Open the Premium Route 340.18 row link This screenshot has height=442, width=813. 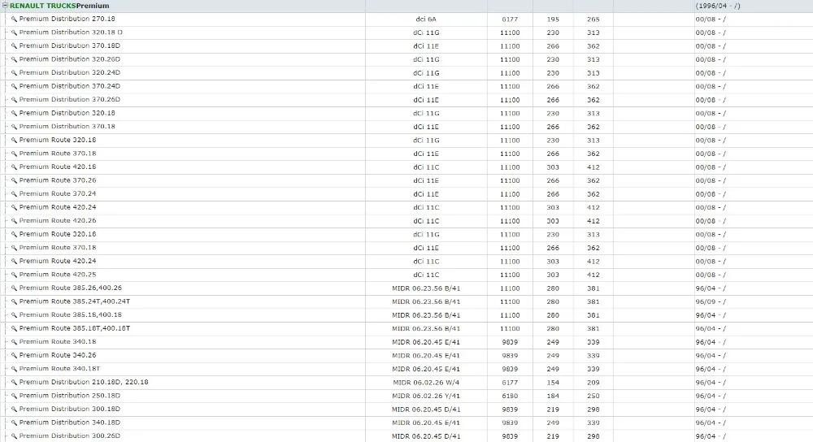tap(58, 342)
